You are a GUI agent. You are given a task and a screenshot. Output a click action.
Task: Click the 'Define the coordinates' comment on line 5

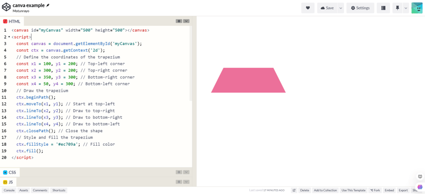pos(68,57)
